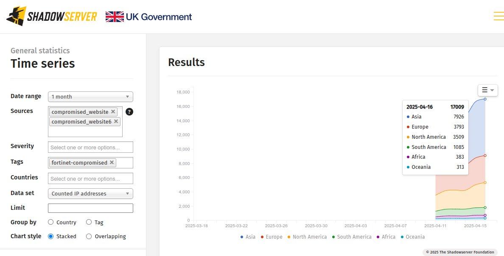This screenshot has width=504, height=256.
Task: Choose the Overlapping chart style
Action: [x=89, y=236]
